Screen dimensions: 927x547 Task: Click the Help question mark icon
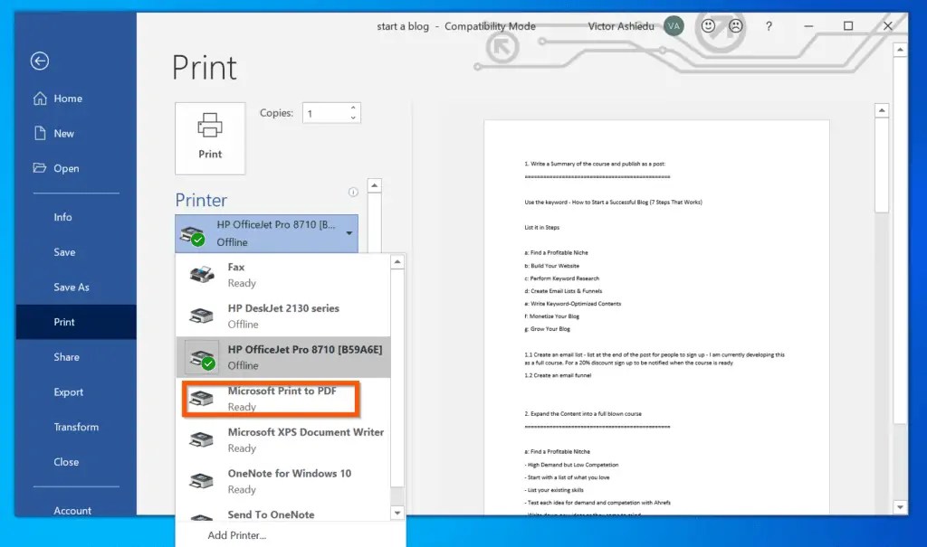769,26
